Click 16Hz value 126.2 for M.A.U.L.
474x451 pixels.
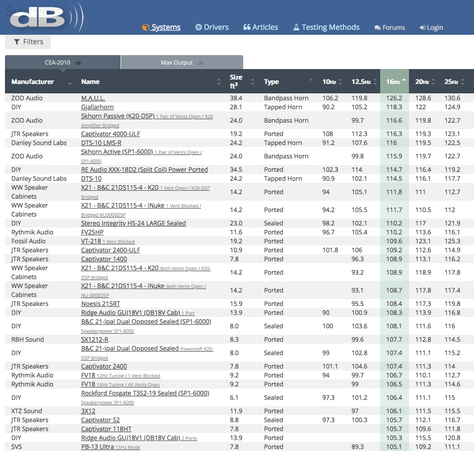tap(394, 98)
